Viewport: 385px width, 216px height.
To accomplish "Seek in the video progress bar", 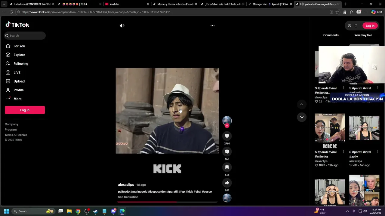I will click(x=167, y=202).
